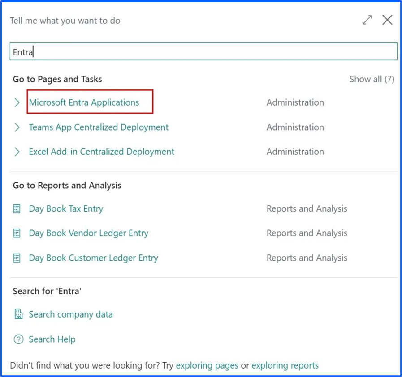Click chevron beside Microsoft Entra Applications
402x377 pixels.
(x=17, y=102)
